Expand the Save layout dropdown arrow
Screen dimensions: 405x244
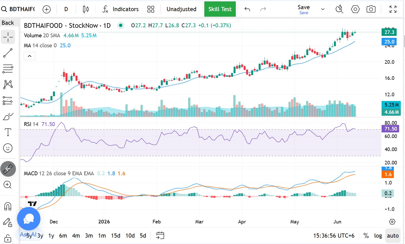pyautogui.click(x=323, y=9)
